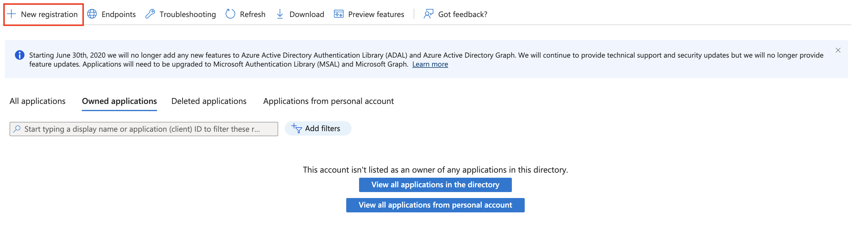Click the Refresh circular arrow icon

pos(230,14)
